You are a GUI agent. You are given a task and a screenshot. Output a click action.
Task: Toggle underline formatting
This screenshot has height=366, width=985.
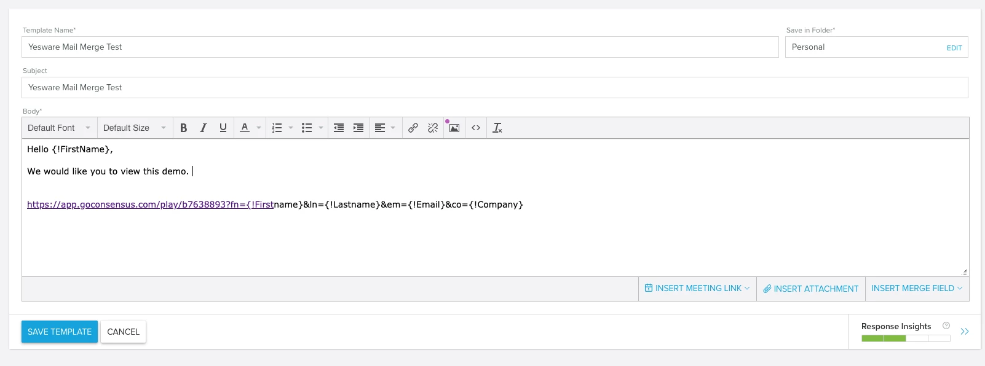(x=223, y=128)
